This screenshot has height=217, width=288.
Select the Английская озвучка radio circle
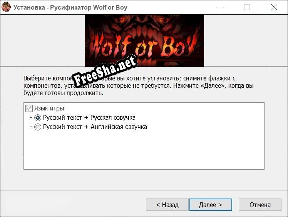[38, 127]
